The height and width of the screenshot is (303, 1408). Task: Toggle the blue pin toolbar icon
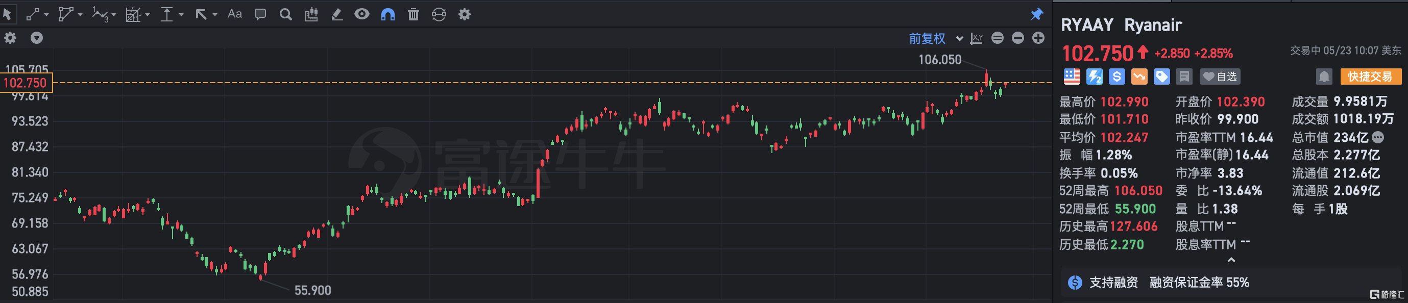tap(1037, 14)
